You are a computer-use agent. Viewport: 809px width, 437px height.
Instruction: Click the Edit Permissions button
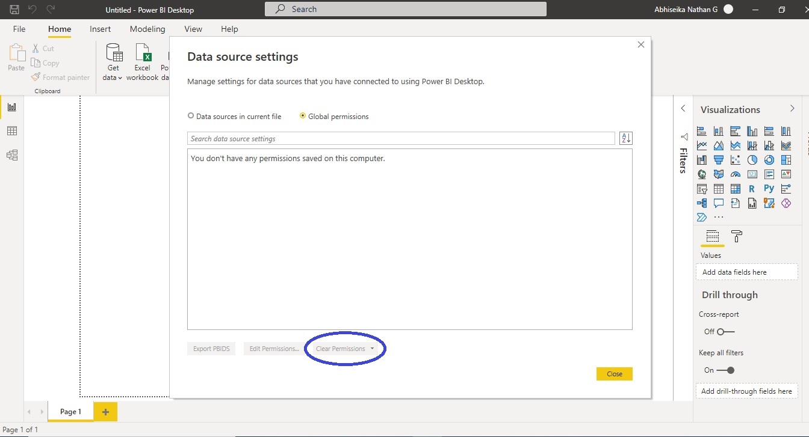[274, 349]
